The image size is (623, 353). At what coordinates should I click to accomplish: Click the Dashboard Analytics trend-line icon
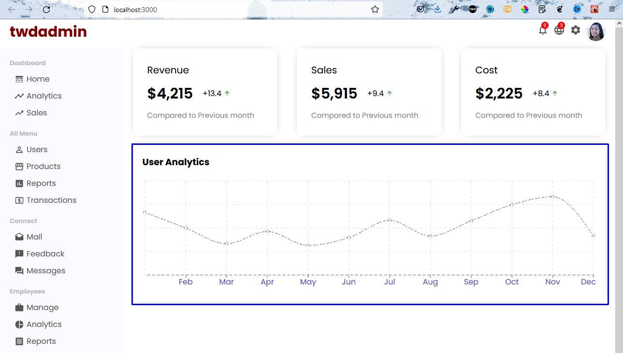pos(19,96)
